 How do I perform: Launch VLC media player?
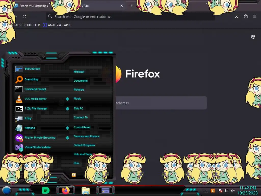click(x=31, y=99)
